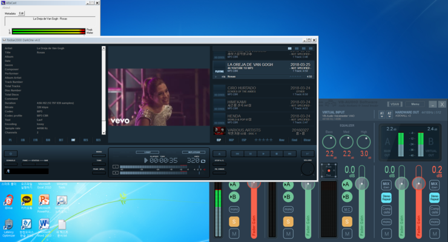The height and width of the screenshot is (242, 448).
Task: Click the pause button in foobar2000
Action: coord(250,154)
